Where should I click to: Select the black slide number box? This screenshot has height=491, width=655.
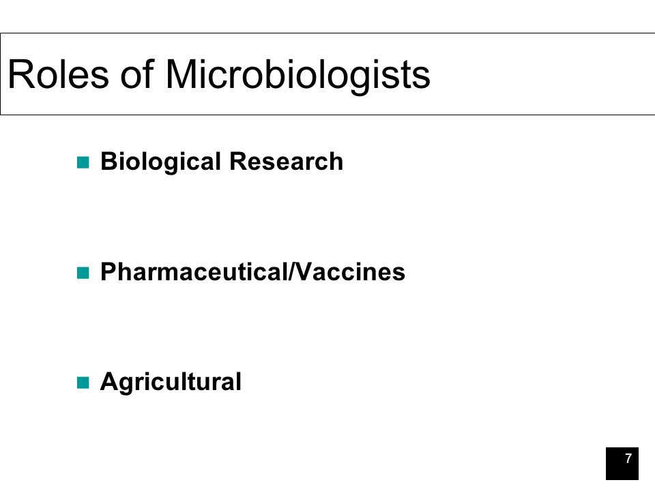click(622, 464)
